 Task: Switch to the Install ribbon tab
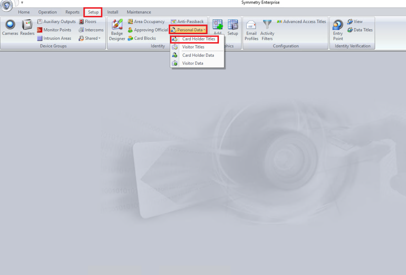(113, 12)
